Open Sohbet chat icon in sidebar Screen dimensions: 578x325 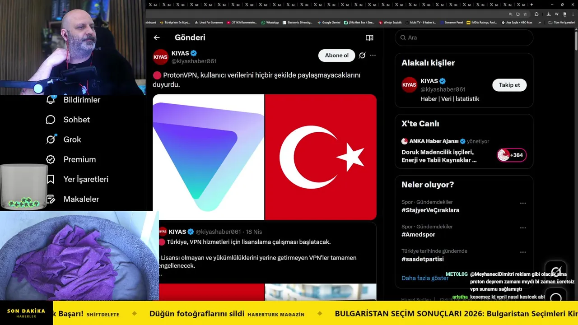tap(51, 120)
